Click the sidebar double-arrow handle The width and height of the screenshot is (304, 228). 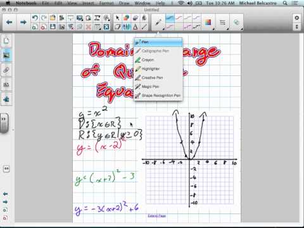pyautogui.click(x=4, y=123)
